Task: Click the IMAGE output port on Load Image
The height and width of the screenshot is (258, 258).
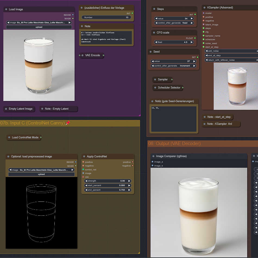Action: [73, 15]
